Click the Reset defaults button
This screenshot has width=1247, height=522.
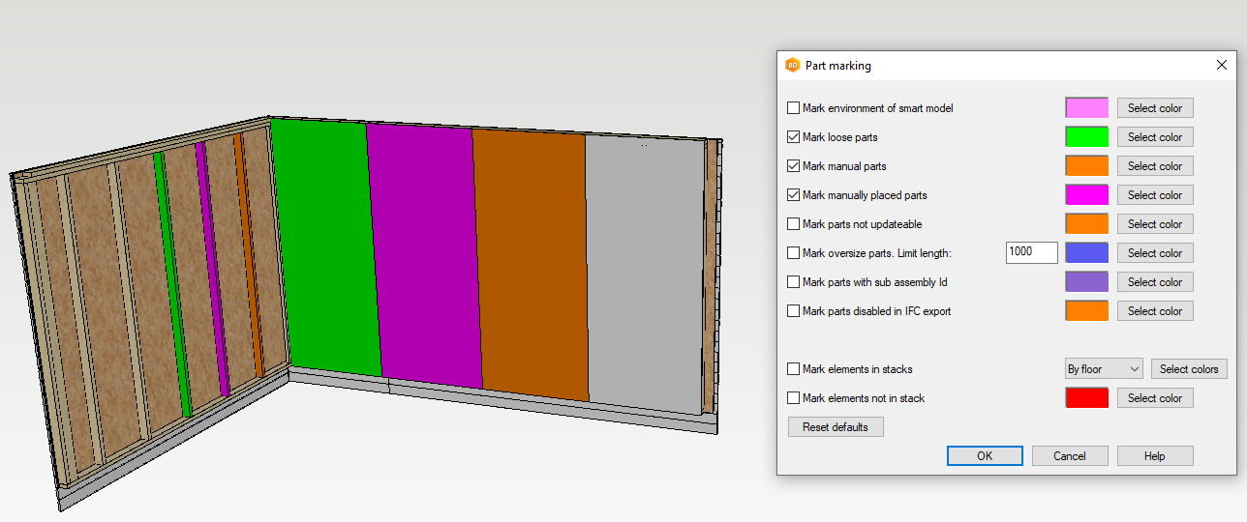click(836, 427)
